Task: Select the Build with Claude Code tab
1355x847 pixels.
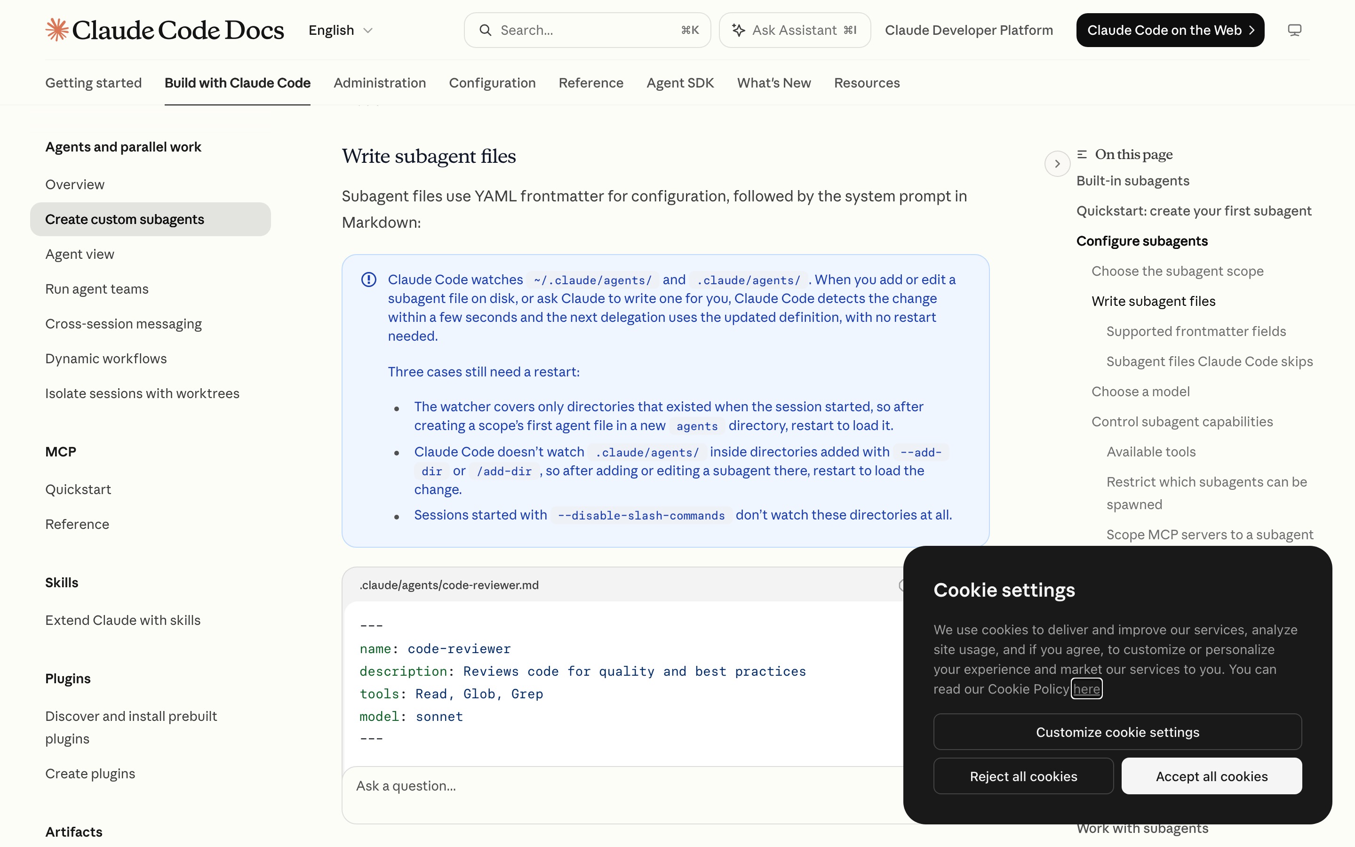Action: 238,83
